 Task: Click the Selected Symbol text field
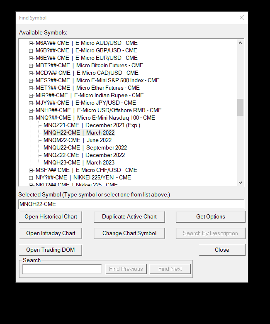(x=131, y=204)
